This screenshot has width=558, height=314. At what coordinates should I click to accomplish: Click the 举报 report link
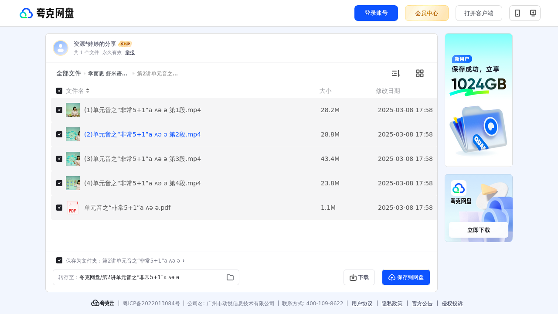(130, 52)
